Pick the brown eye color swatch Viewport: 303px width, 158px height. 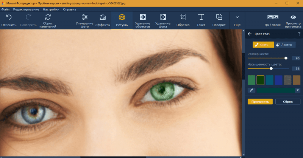point(297,80)
